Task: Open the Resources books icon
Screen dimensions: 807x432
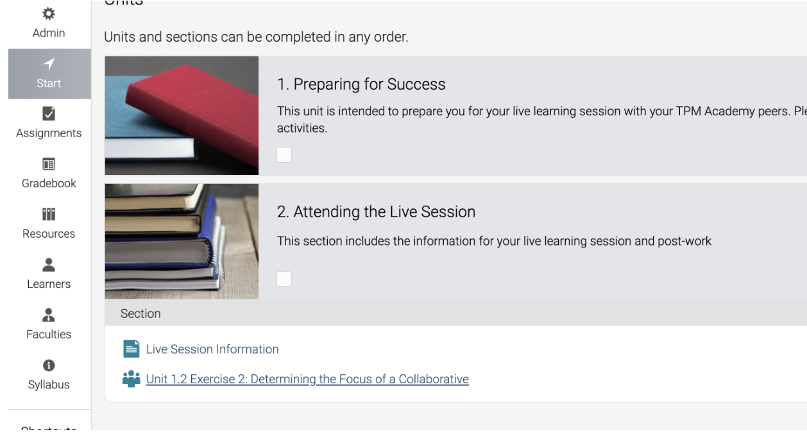Action: 49,214
